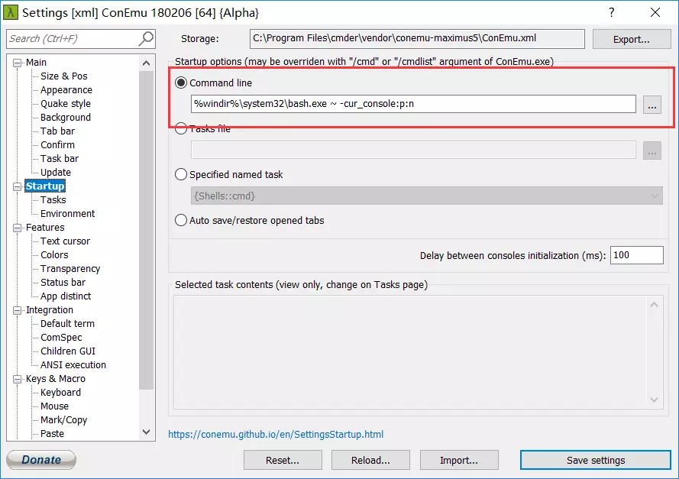Select the Main tree item
This screenshot has height=479, width=679.
click(36, 63)
